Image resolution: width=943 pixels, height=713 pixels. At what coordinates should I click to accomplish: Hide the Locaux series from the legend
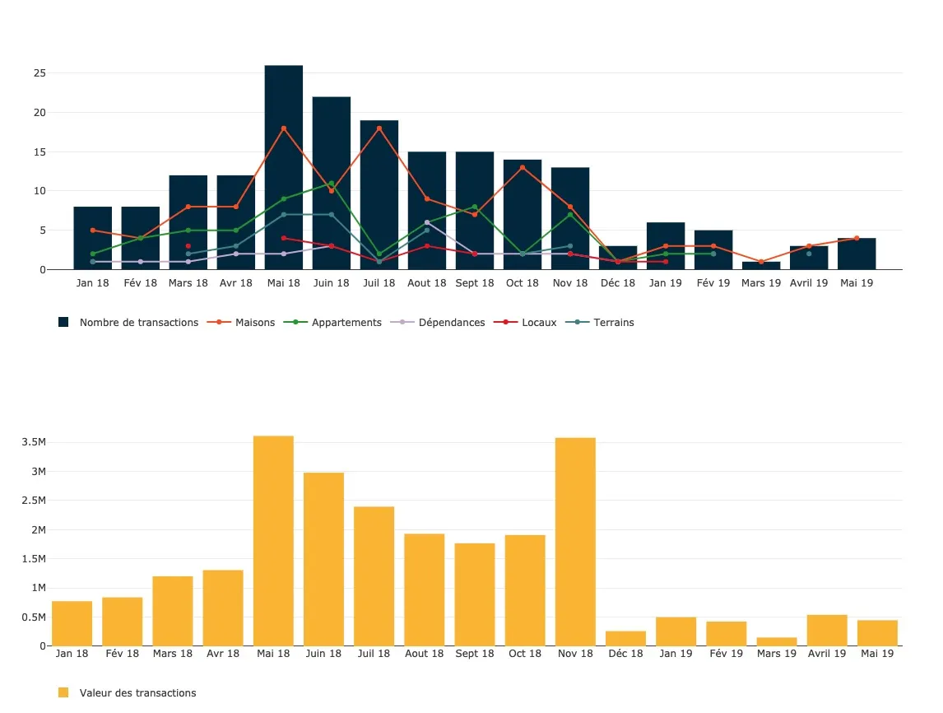pos(525,323)
